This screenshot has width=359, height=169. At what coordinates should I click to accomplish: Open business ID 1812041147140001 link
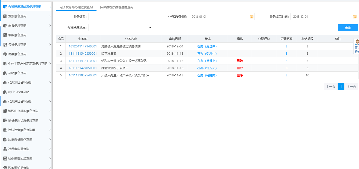[82, 46]
